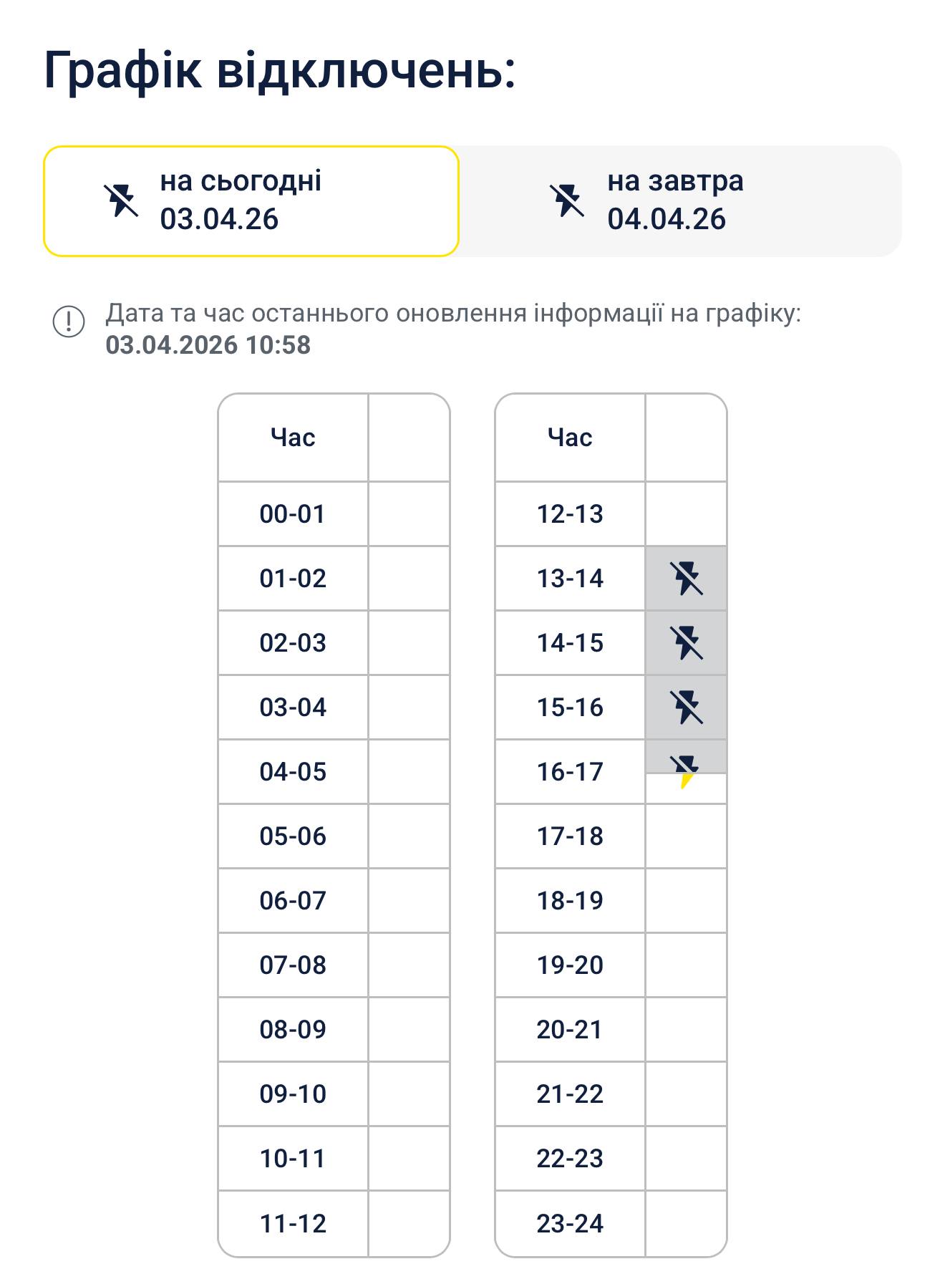This screenshot has width=945, height=1279.
Task: Click the 20-21 time slot label
Action: (570, 1029)
